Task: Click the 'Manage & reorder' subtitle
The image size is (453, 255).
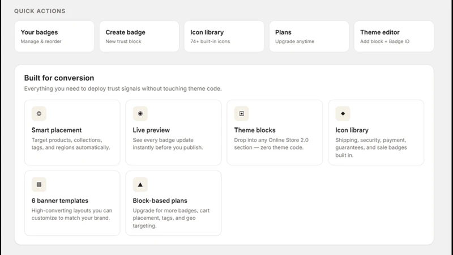Action: pyautogui.click(x=41, y=41)
